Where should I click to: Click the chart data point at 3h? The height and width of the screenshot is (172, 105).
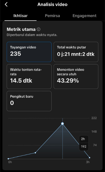tap(90, 158)
